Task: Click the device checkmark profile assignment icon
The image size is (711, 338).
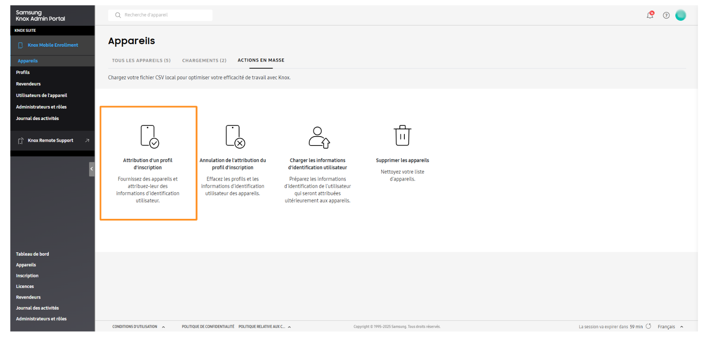Action: 150,136
